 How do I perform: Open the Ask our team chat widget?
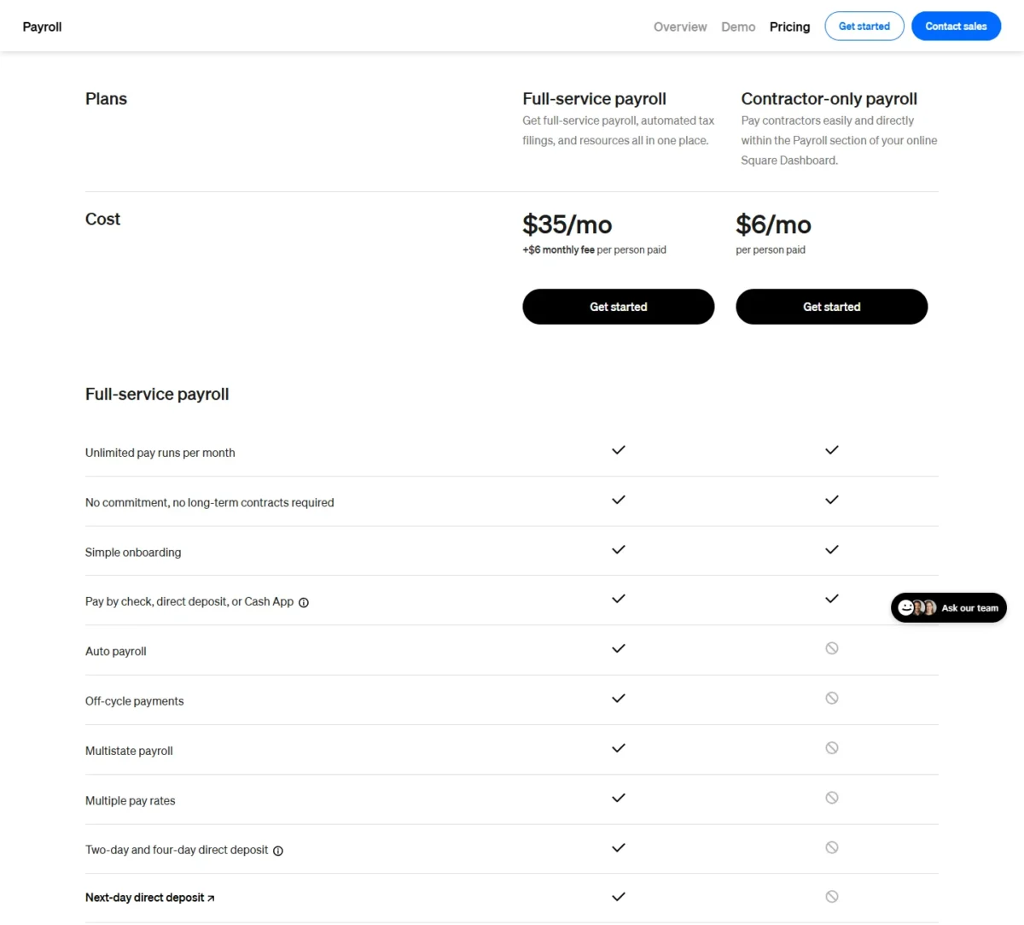coord(949,608)
